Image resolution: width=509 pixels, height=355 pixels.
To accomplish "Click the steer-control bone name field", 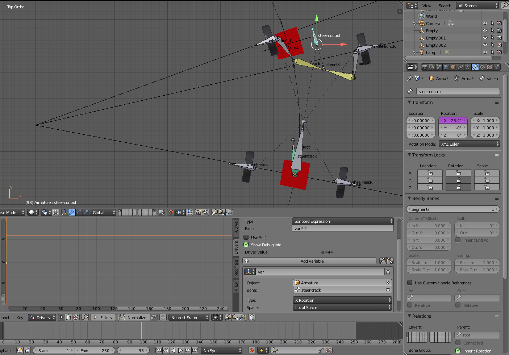I will point(458,92).
